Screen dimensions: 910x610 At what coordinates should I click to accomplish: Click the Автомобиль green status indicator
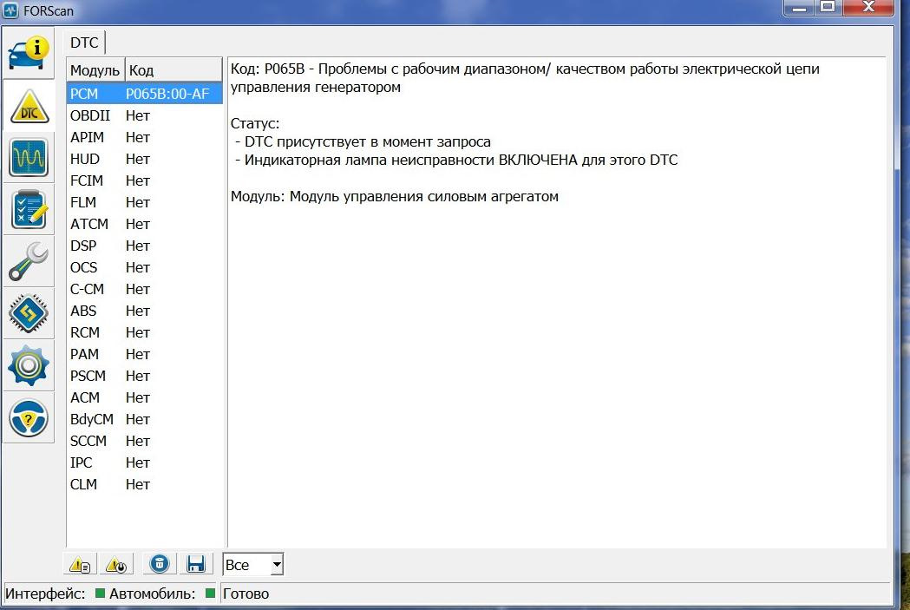(x=210, y=594)
